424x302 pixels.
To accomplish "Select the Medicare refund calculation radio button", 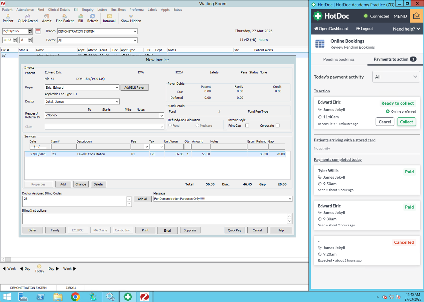I will (197, 126).
